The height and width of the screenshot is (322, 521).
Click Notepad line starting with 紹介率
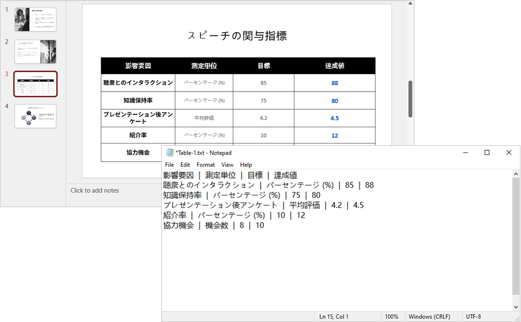point(234,215)
